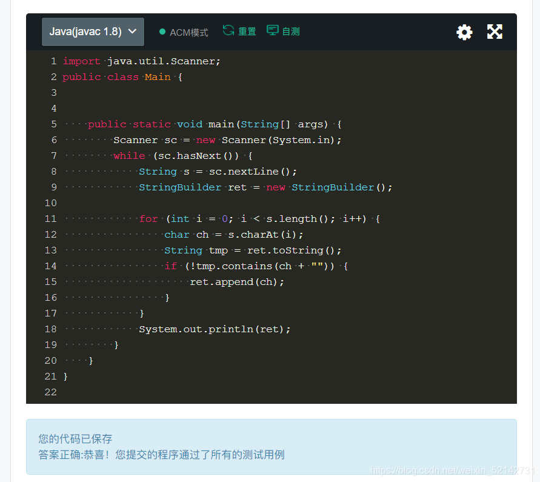This screenshot has width=540, height=482.
Task: Click the '您的代码已保存' message
Action: 75,439
